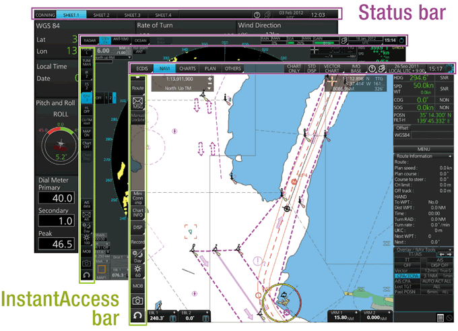Click the chart scale 1:13,911,900 box
The image size is (458, 331).
click(x=179, y=79)
